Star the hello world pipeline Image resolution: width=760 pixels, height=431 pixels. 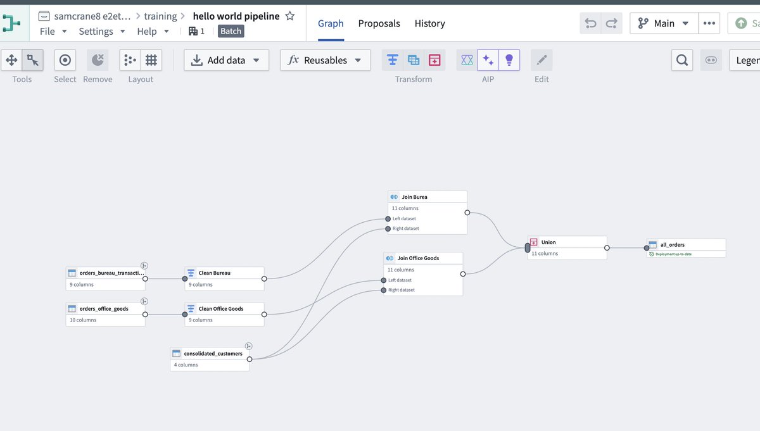coord(290,16)
